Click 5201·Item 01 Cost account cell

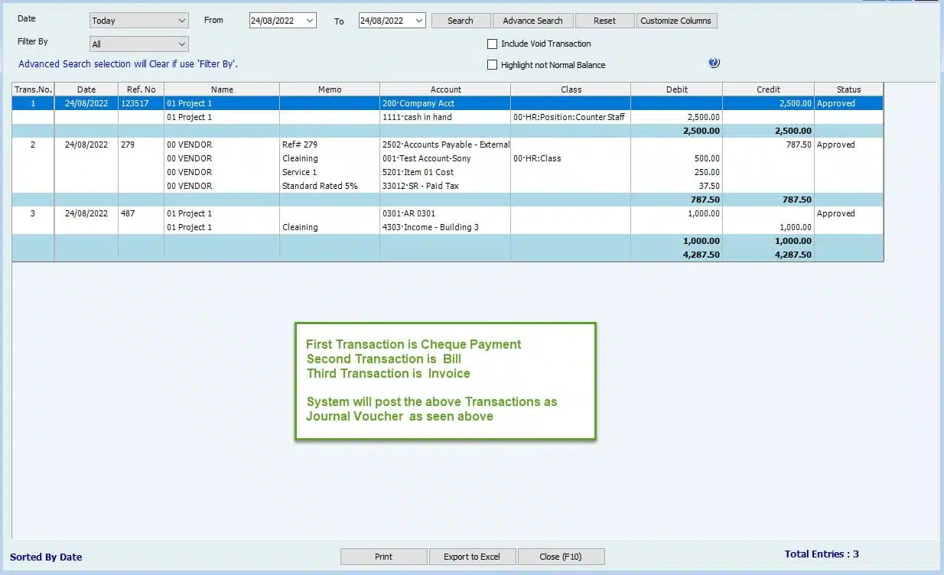445,172
